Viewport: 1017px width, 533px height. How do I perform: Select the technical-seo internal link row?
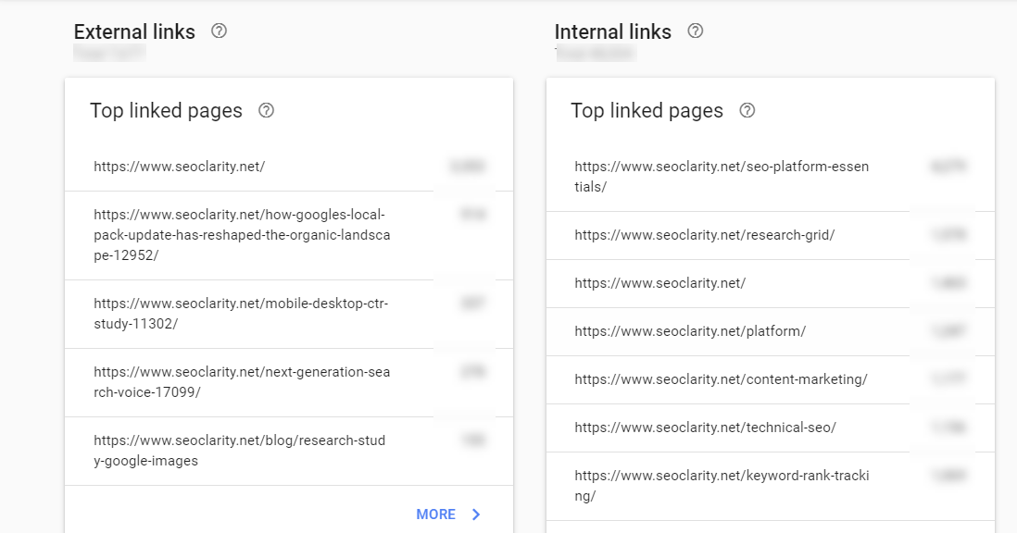pos(771,428)
